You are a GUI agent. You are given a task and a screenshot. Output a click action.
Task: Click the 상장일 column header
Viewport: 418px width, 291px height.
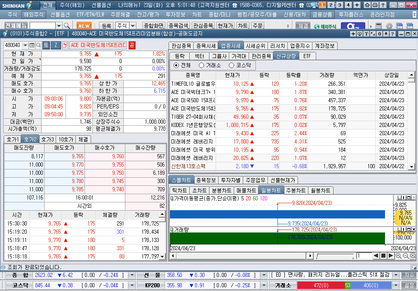[x=391, y=75]
